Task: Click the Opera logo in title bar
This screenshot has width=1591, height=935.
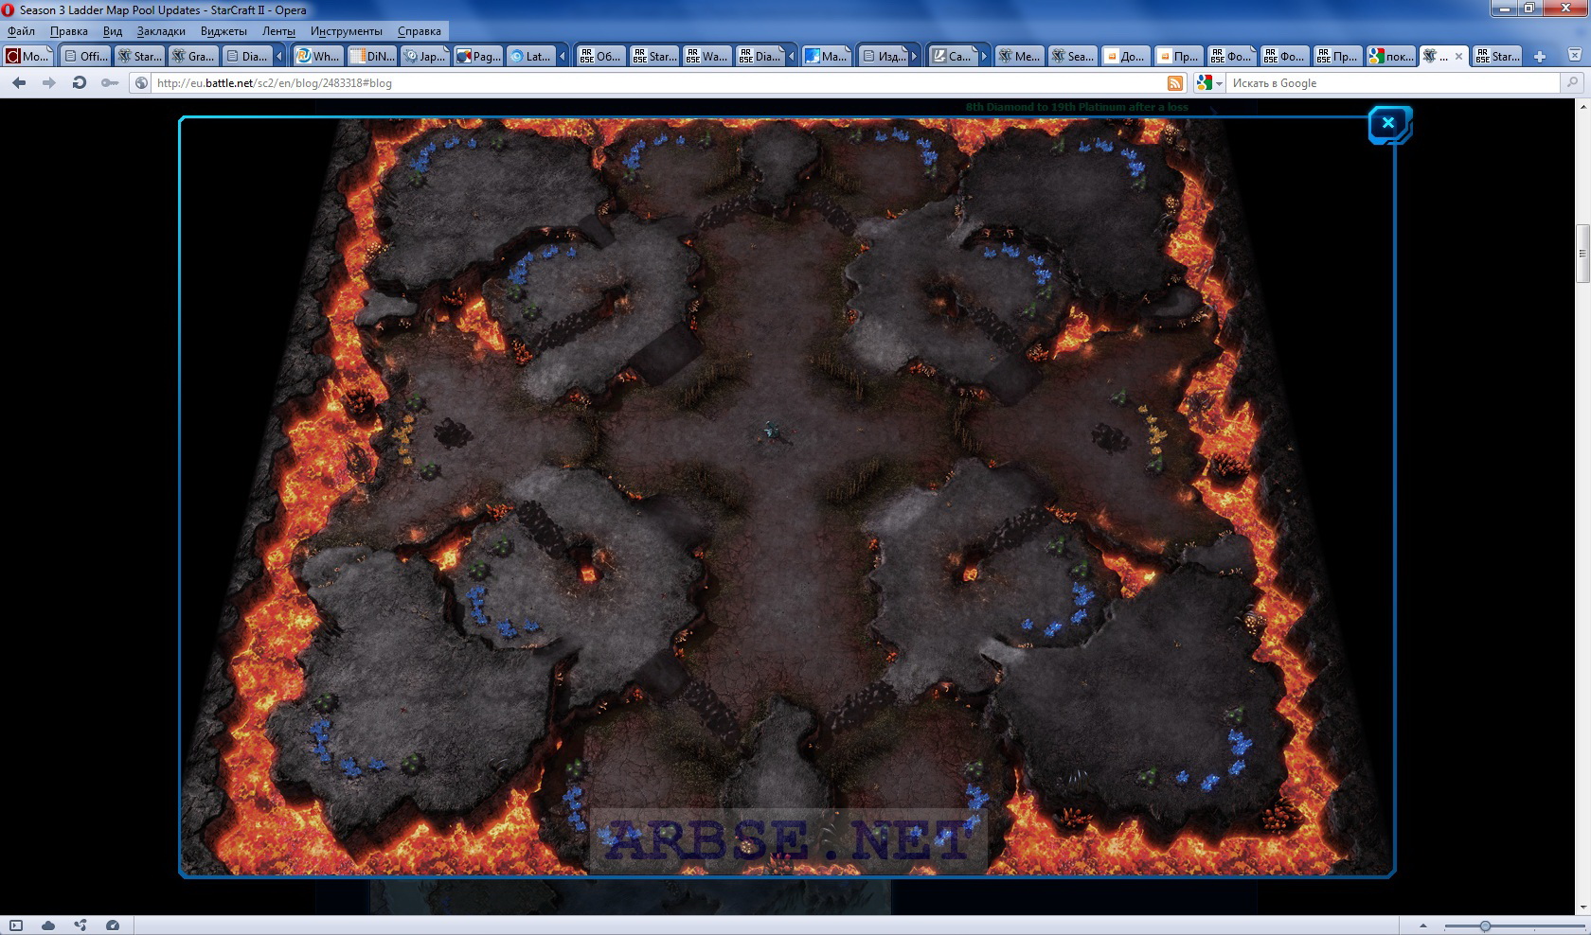Action: (x=9, y=9)
